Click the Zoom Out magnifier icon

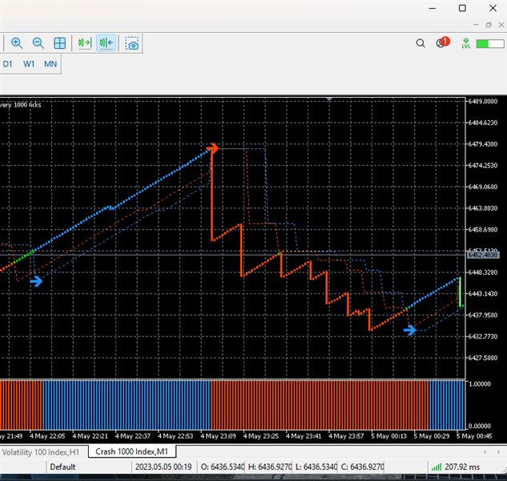point(38,43)
